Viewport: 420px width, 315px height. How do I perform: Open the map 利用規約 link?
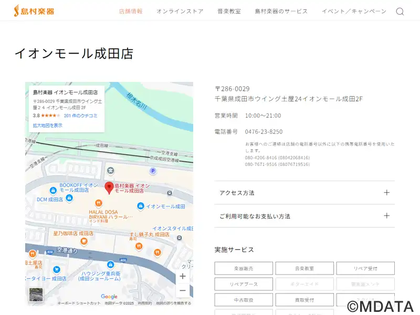(145, 303)
